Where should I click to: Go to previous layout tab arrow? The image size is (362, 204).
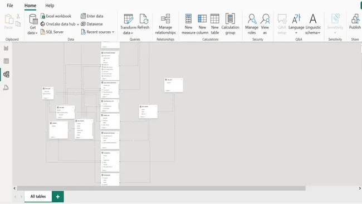15,197
